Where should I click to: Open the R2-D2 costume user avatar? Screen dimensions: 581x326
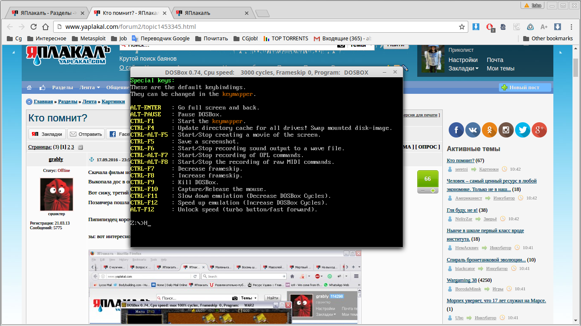433,59
